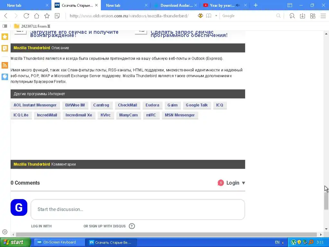Close the Скачать Старые tab
The height and width of the screenshot is (247, 329).
click(x=96, y=5)
